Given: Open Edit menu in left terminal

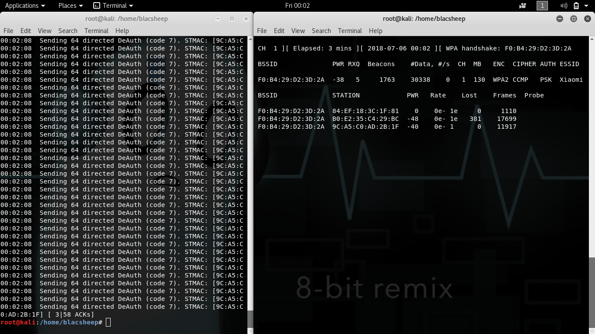Looking at the screenshot, I should 26,31.
